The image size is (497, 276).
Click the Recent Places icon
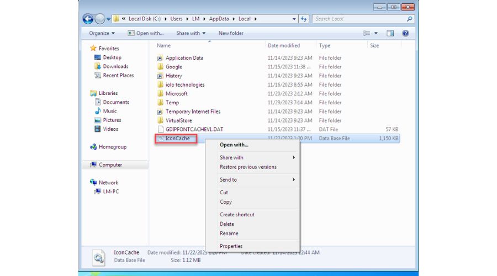point(98,76)
